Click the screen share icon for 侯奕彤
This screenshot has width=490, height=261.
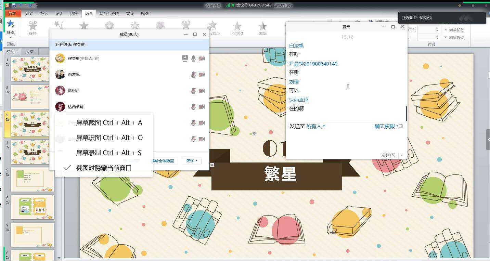click(x=185, y=58)
